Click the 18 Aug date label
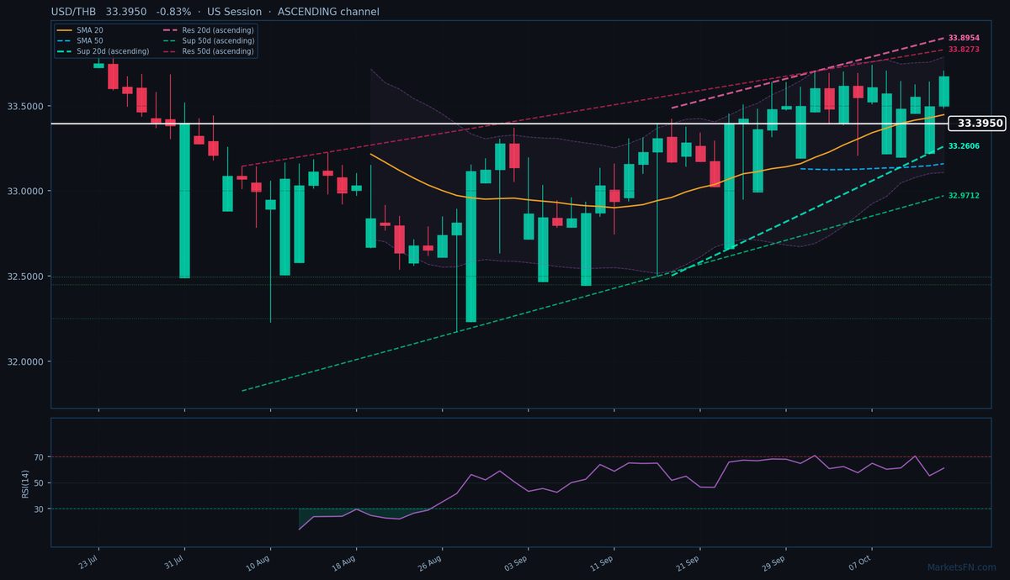The width and height of the screenshot is (1010, 580). click(x=343, y=561)
